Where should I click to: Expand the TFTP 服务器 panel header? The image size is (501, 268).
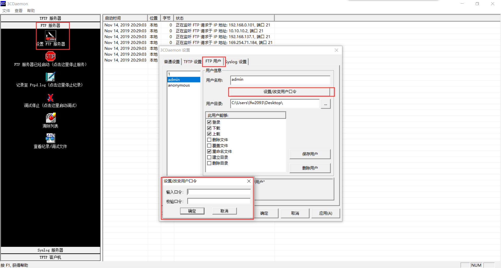coord(50,18)
